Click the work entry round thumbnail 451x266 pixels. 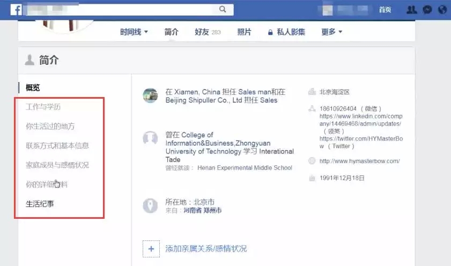pyautogui.click(x=150, y=95)
